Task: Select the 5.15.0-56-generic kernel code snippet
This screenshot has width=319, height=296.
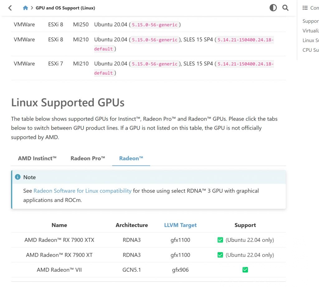Action: [154, 24]
